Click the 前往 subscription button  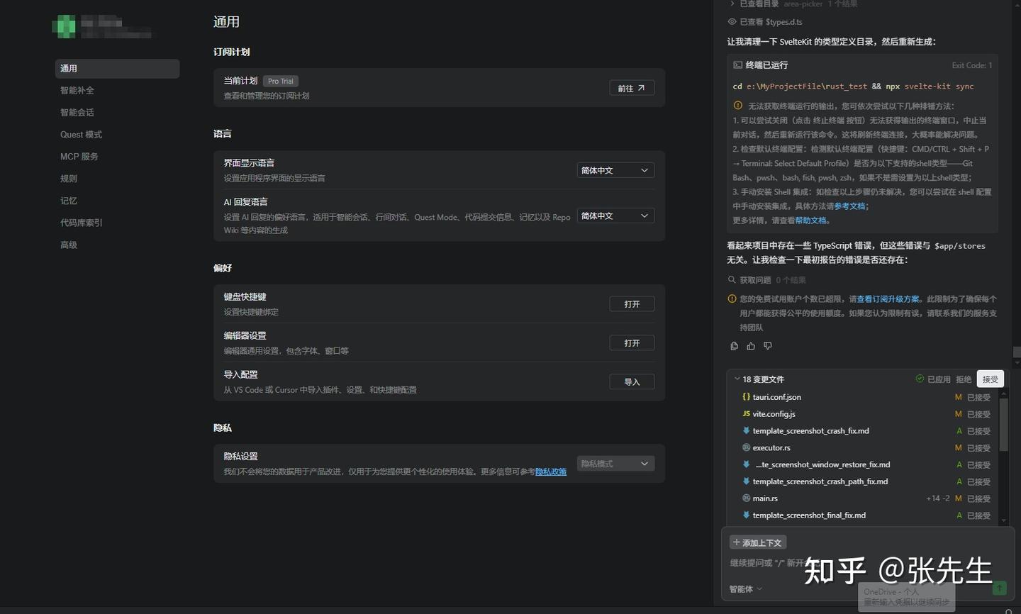point(631,87)
